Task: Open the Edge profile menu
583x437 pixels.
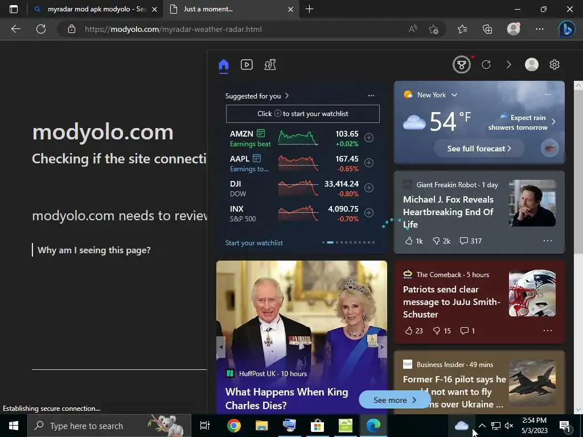Action: (514, 28)
